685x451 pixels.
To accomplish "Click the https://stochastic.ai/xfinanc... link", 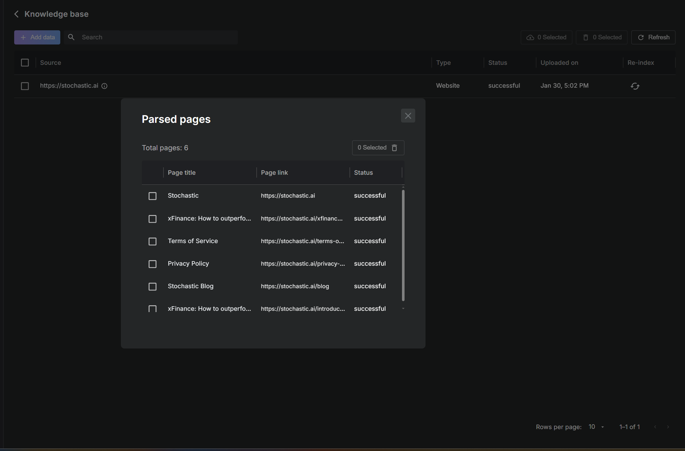I will tap(302, 219).
